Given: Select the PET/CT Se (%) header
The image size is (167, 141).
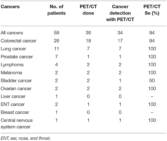Looking at the screenshot, I should pyautogui.click(x=152, y=10).
